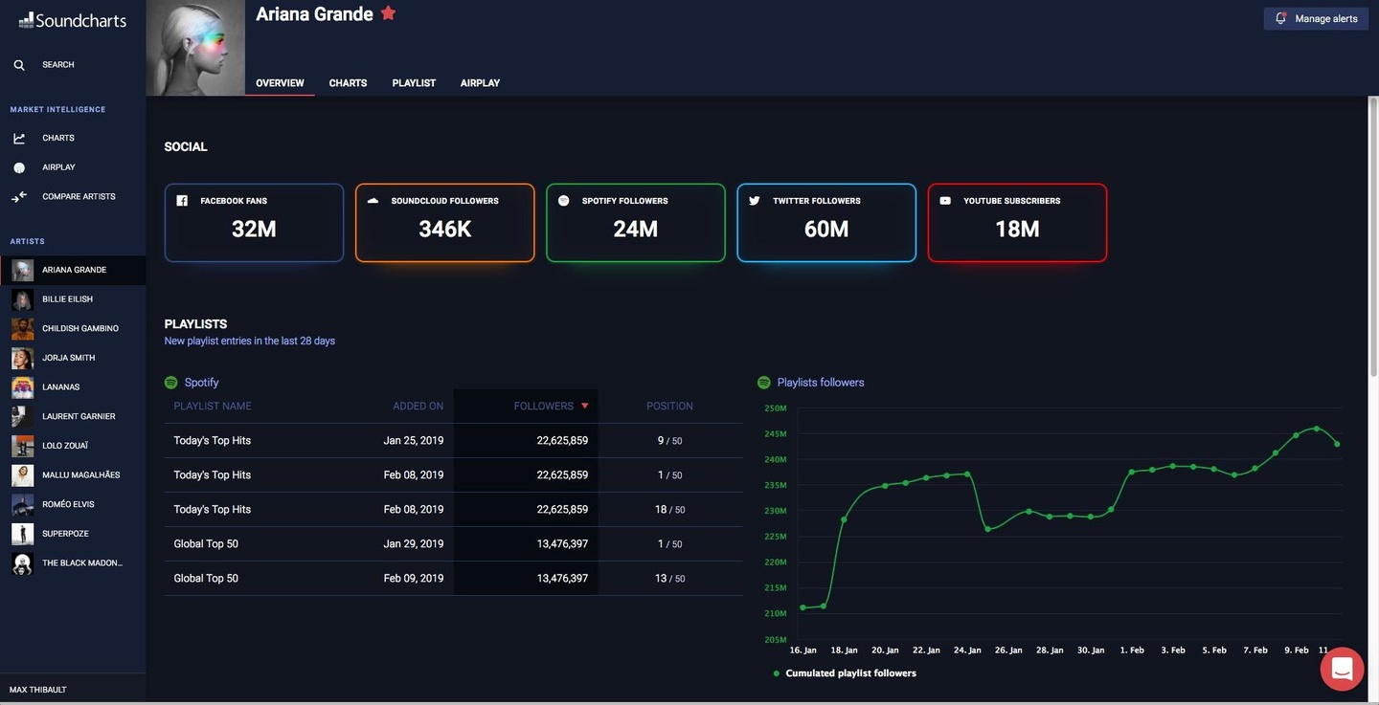Screen dimensions: 1379x705
Task: Switch to the Charts tab
Action: 348,83
